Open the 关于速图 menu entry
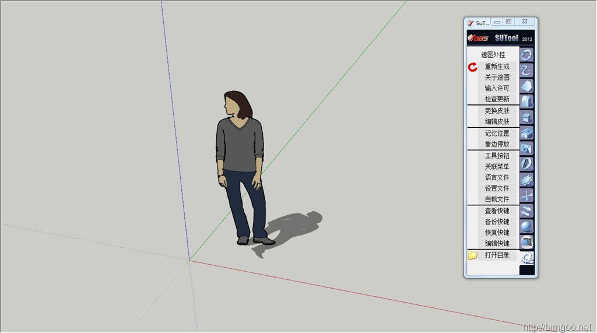This screenshot has width=597, height=333. point(497,78)
